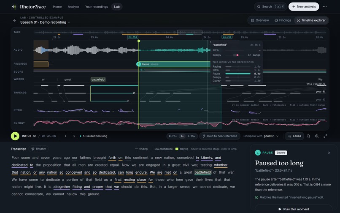Click the playhead diamond handle
Image resolution: width=340 pixels, height=213 pixels.
139,41
